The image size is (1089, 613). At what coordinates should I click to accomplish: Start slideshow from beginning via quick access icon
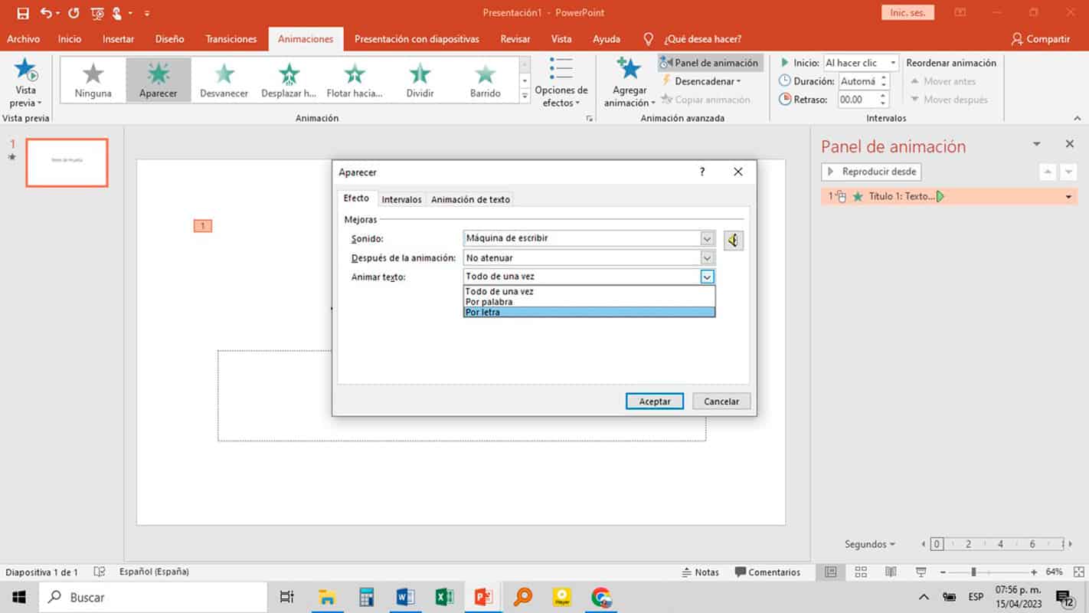[x=97, y=13]
